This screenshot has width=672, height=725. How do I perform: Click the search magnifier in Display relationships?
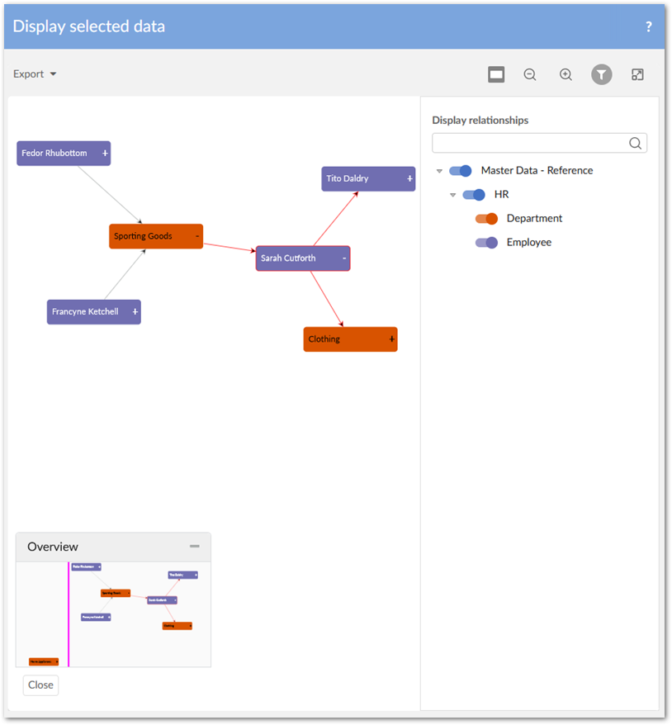pyautogui.click(x=635, y=143)
